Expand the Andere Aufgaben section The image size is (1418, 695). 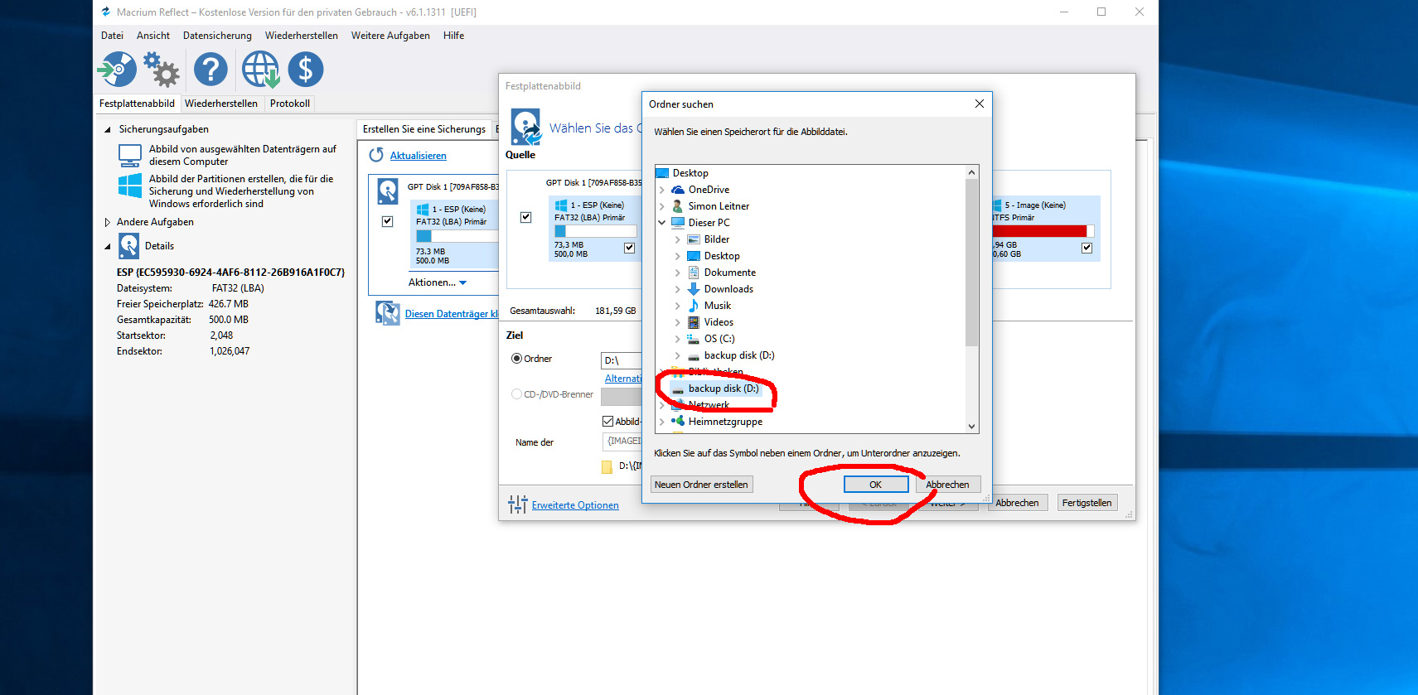pos(108,222)
